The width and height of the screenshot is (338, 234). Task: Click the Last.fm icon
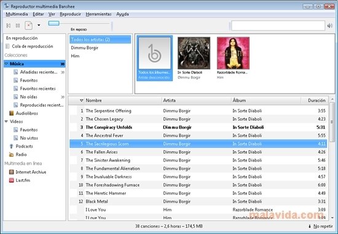pyautogui.click(x=12, y=180)
